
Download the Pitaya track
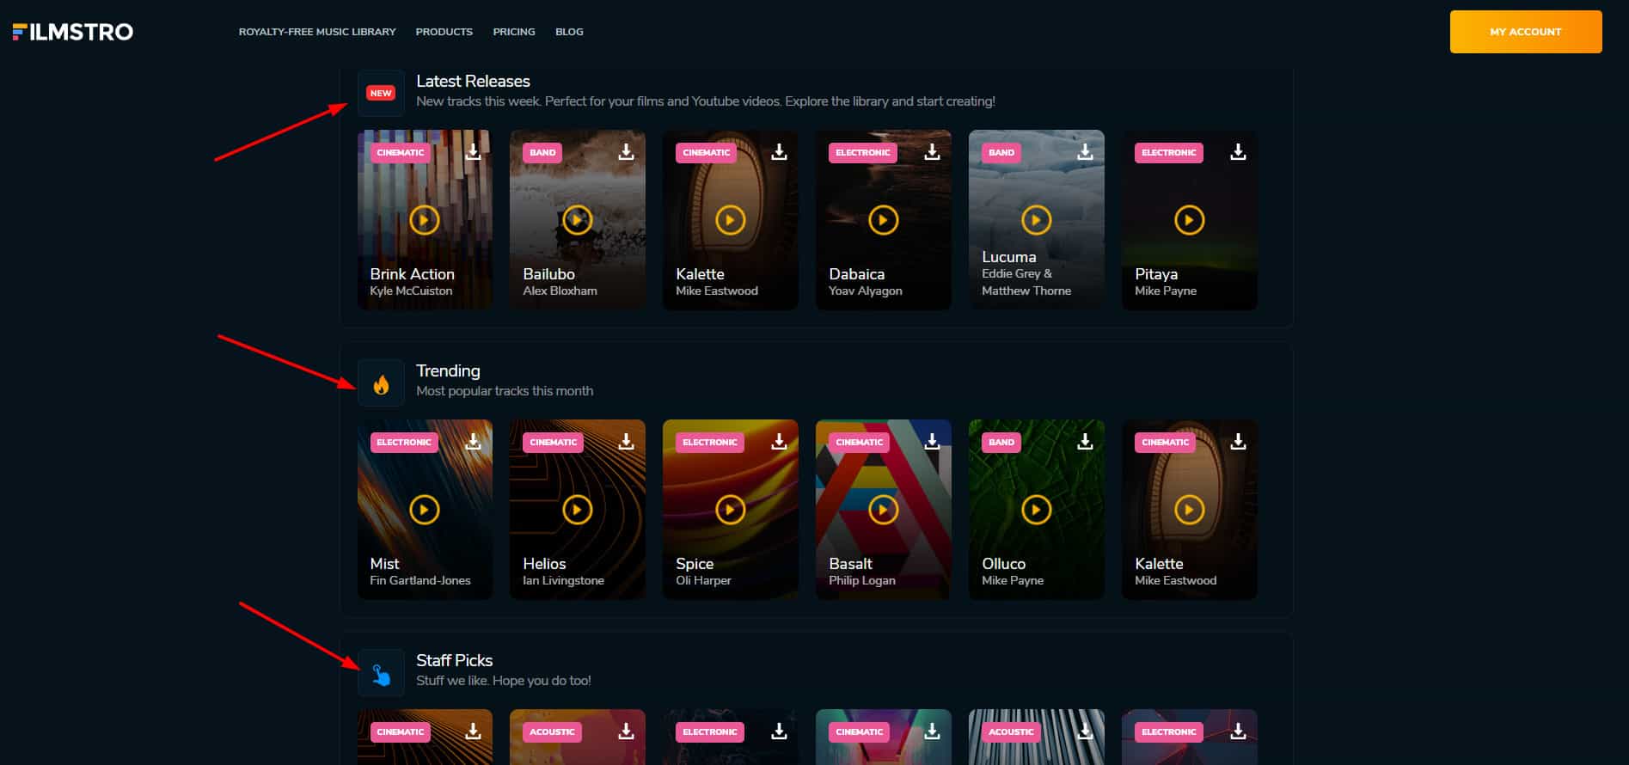tap(1238, 152)
